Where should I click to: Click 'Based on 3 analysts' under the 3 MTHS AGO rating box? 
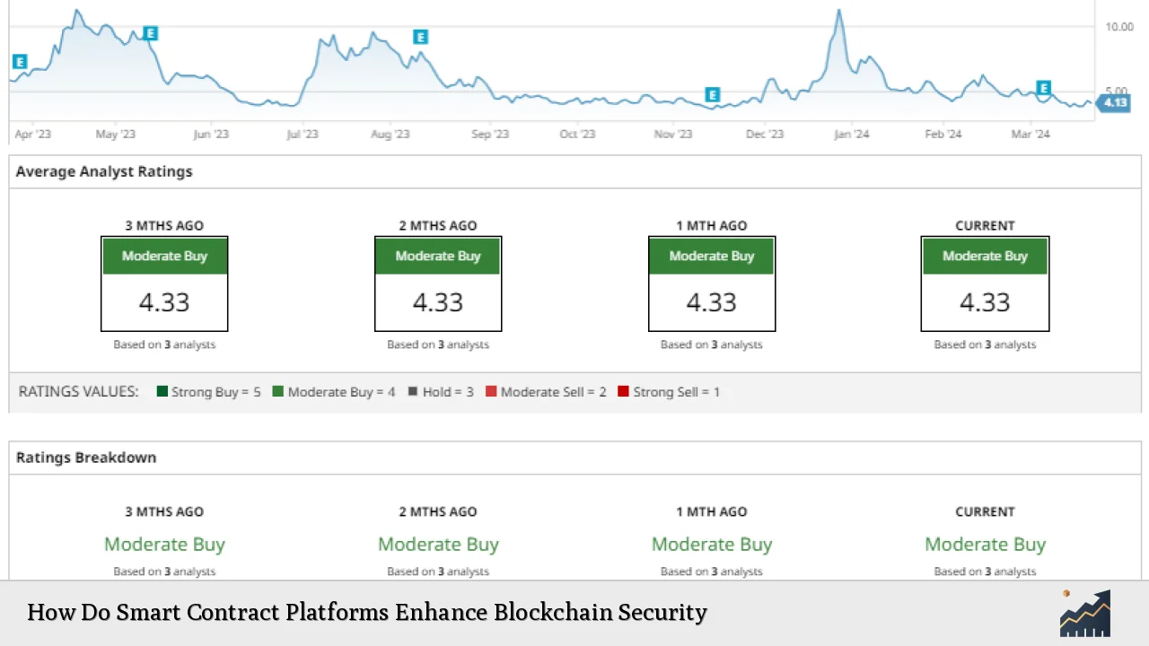(164, 345)
